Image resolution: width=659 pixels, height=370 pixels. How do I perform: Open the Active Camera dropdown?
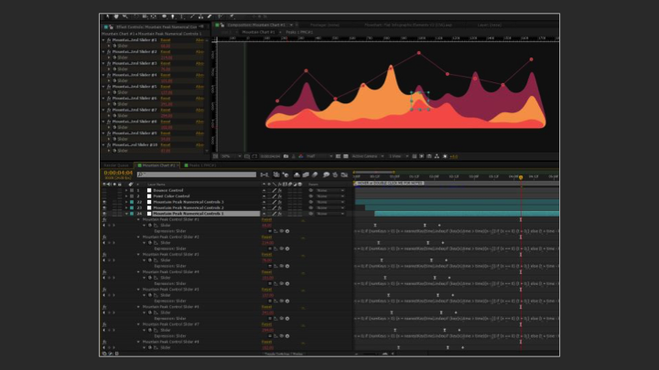pyautogui.click(x=368, y=156)
